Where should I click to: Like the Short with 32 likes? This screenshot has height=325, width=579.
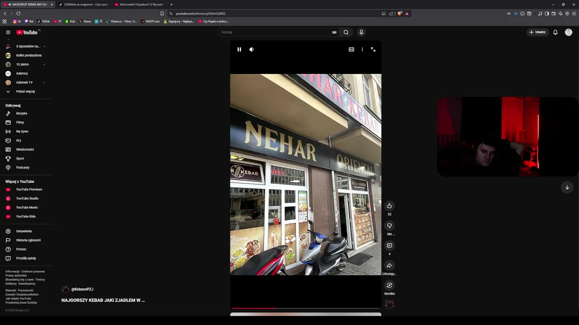coord(389,206)
